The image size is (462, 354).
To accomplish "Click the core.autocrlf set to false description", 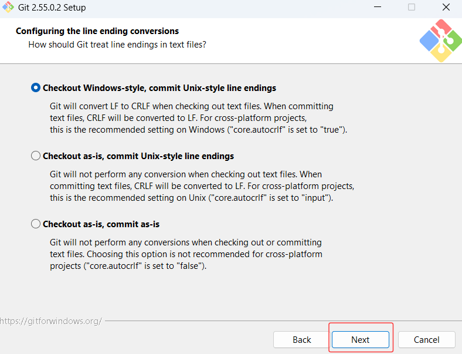I will point(186,254).
